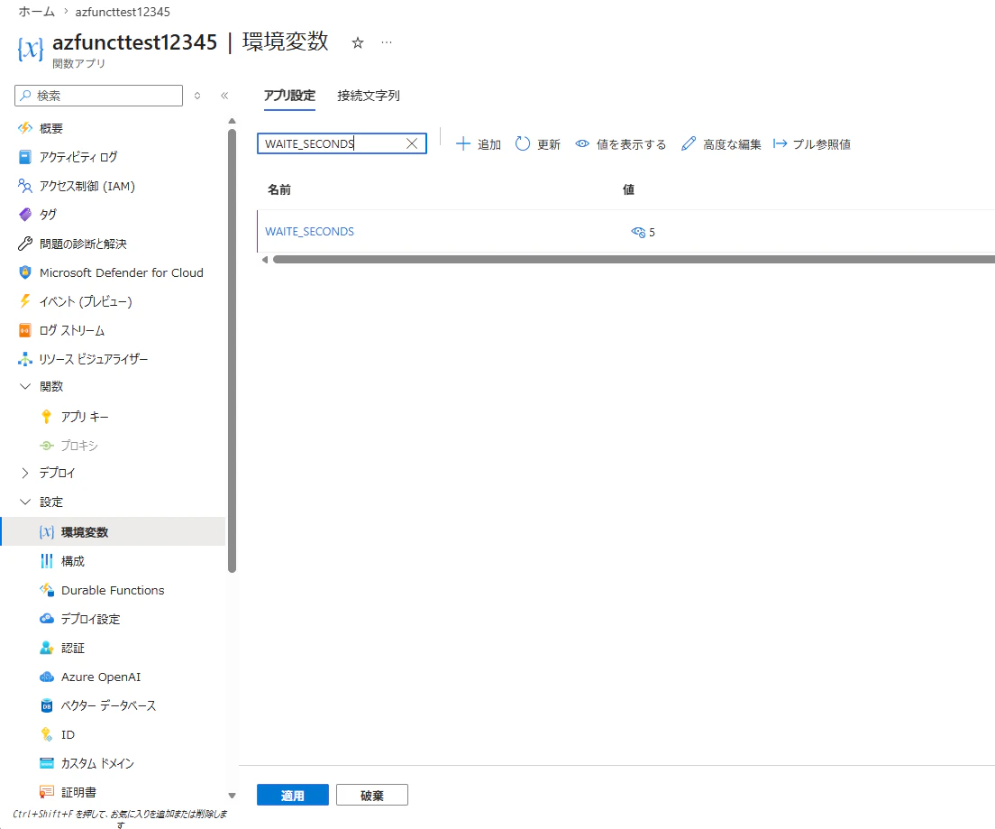Click the 名前 column header
The width and height of the screenshot is (995, 829).
(279, 189)
